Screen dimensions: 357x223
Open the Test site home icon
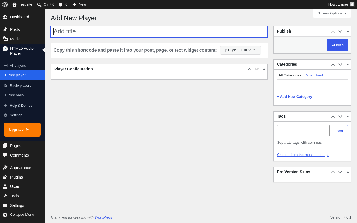coord(15,4)
